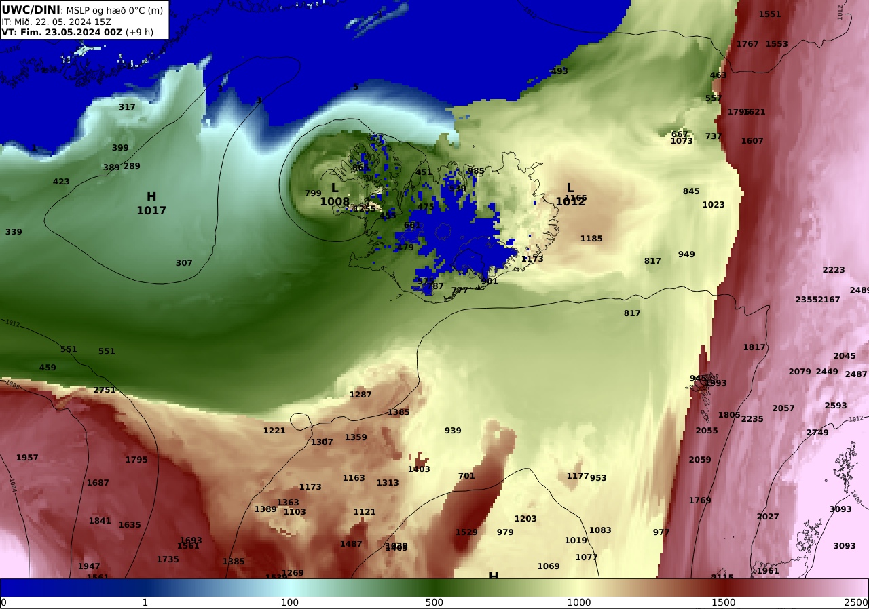
Task: Click the low pressure label L 1008
Action: tap(335, 195)
